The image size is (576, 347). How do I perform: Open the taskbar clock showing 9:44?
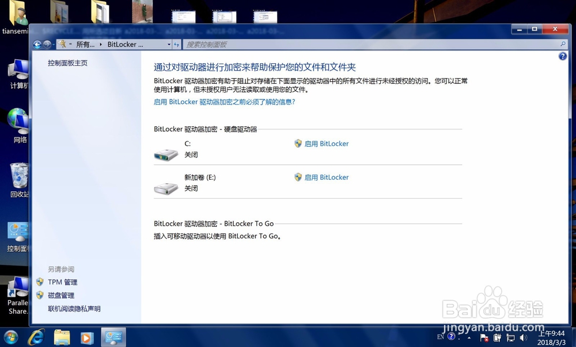551,337
